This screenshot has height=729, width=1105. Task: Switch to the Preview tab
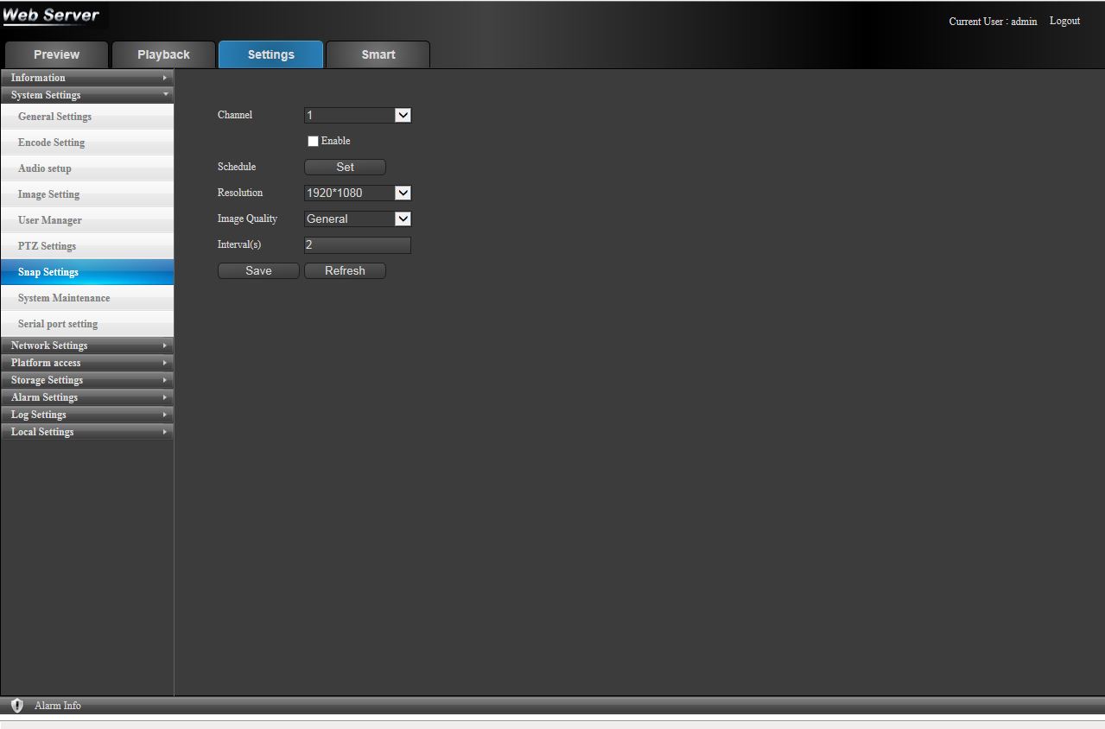pyautogui.click(x=56, y=54)
